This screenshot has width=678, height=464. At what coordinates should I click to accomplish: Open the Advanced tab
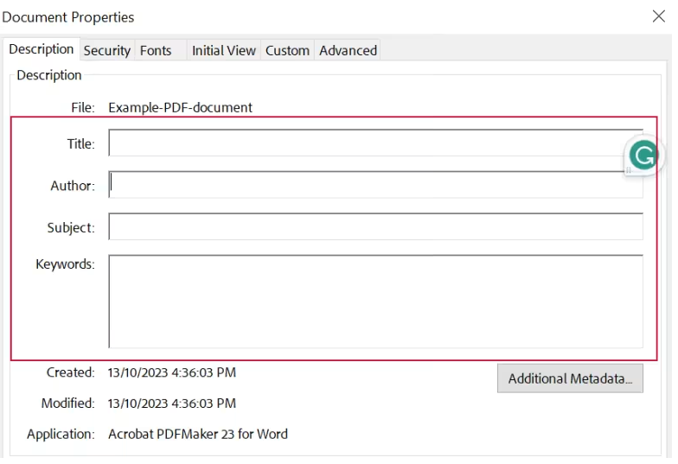pyautogui.click(x=348, y=50)
